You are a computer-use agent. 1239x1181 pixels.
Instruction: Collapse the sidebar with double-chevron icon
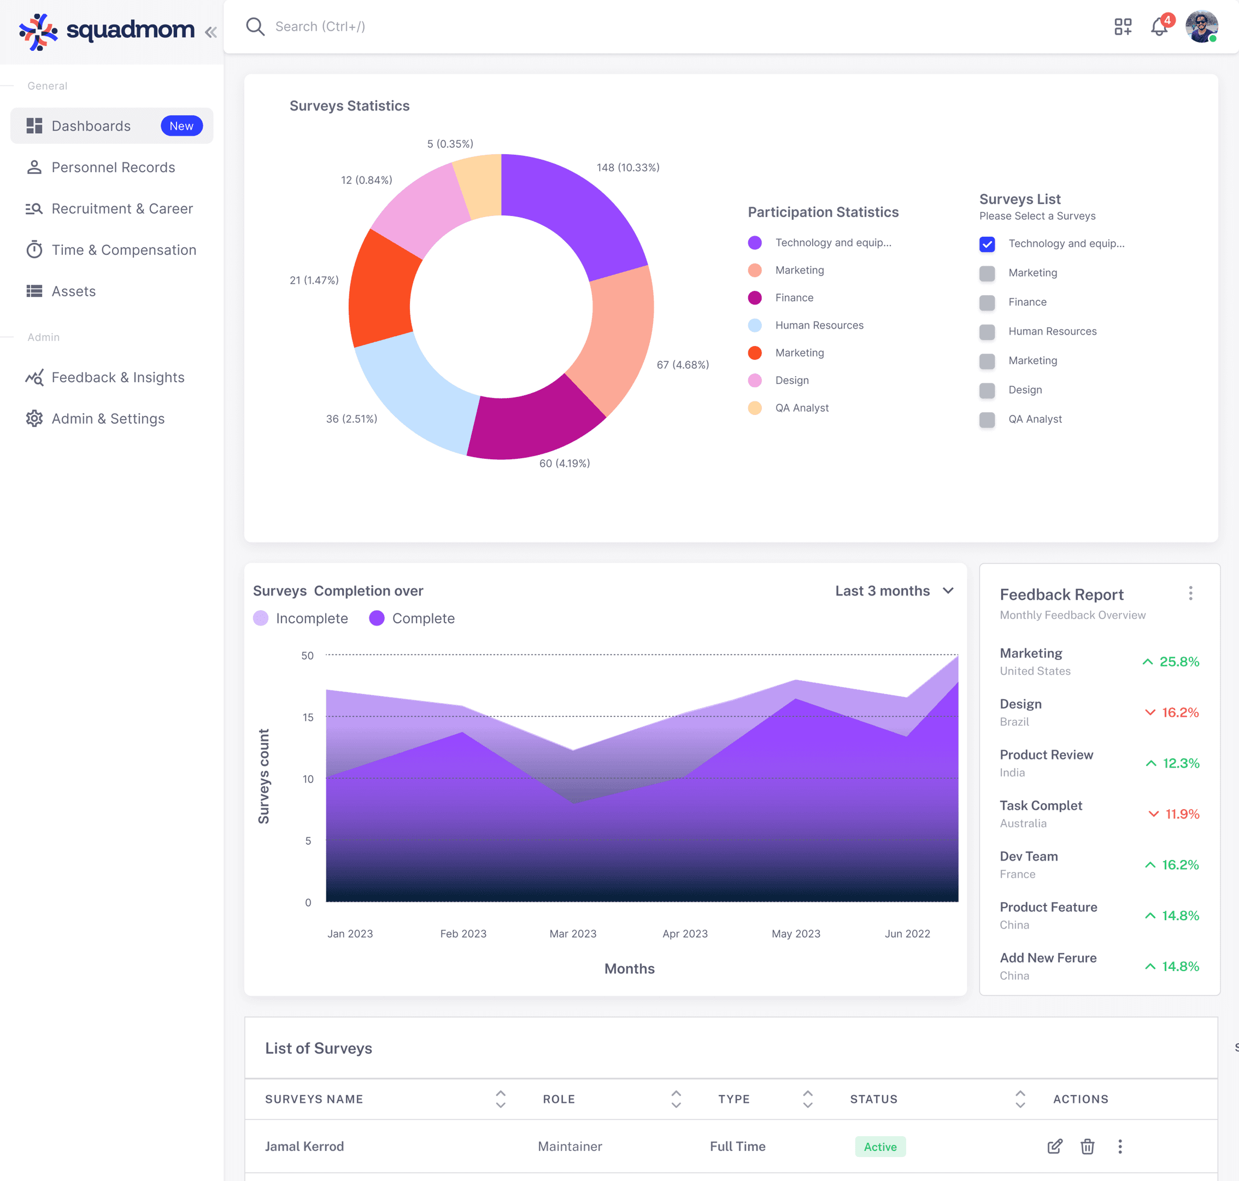coord(211,32)
